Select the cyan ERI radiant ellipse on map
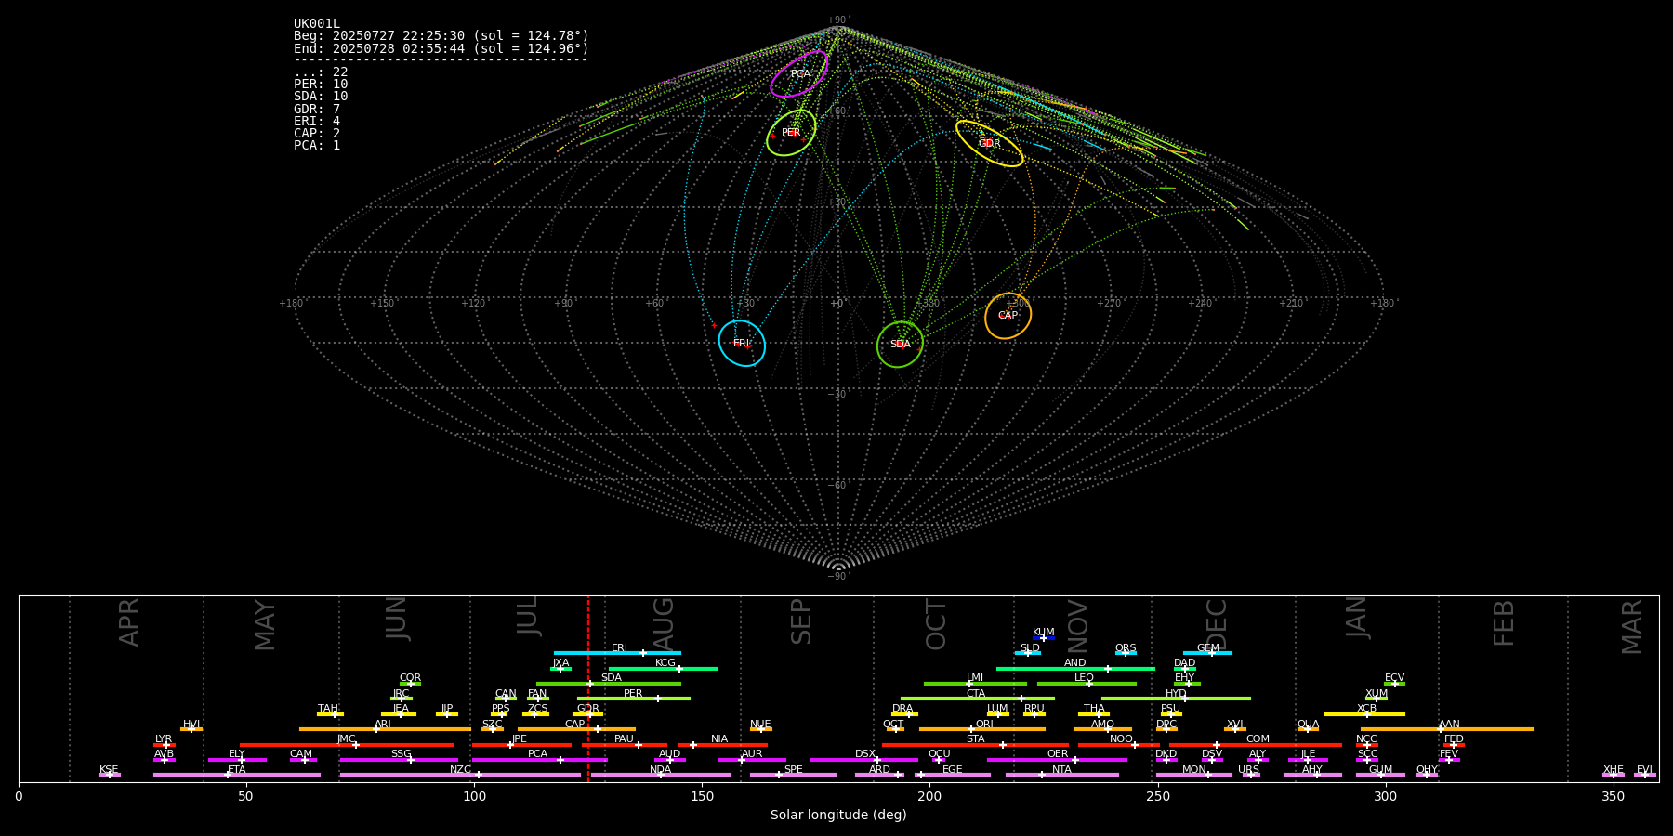This screenshot has width=1673, height=836. click(x=742, y=343)
